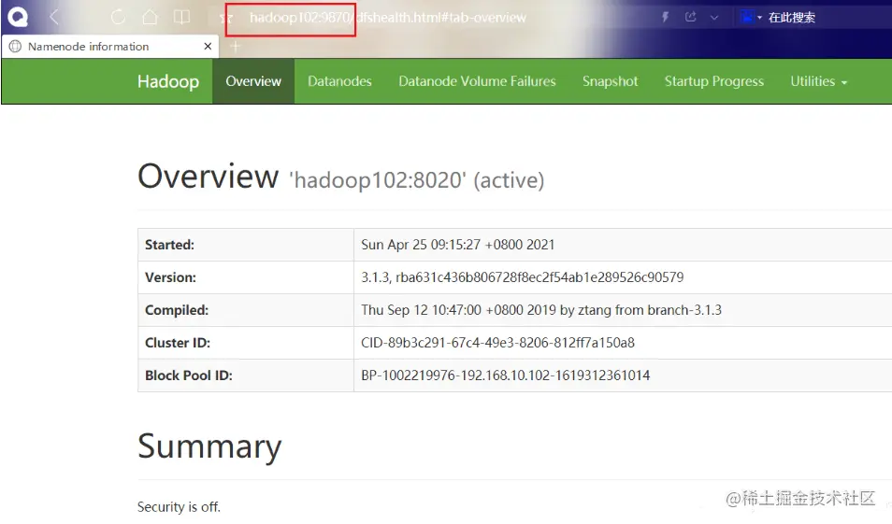Open the Snapshot nav tab
This screenshot has height=524, width=892.
(610, 81)
